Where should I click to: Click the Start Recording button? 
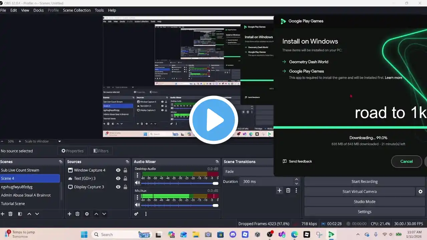364,182
